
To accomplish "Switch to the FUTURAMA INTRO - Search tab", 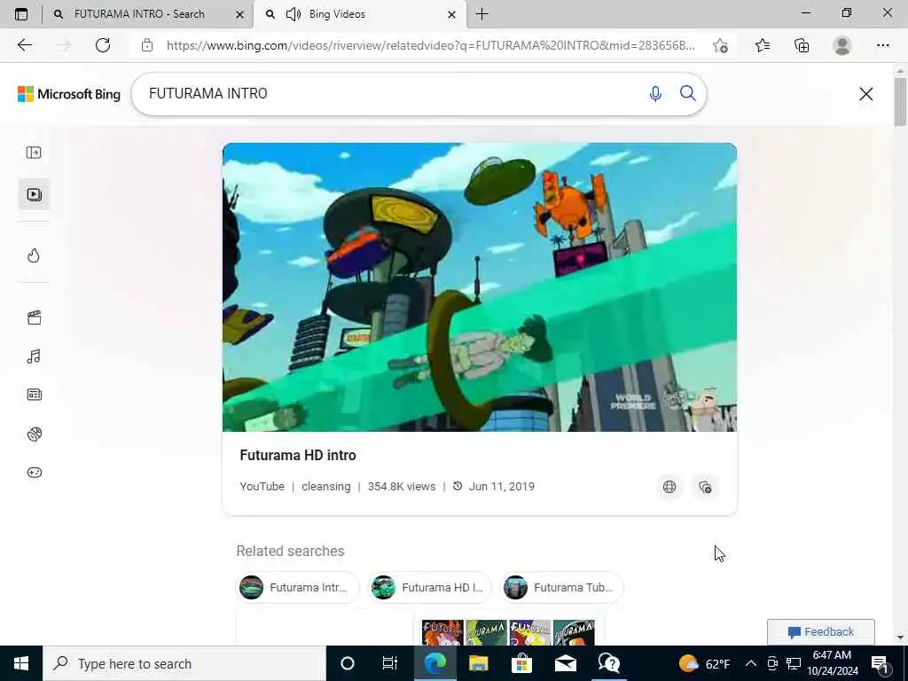I will click(148, 14).
